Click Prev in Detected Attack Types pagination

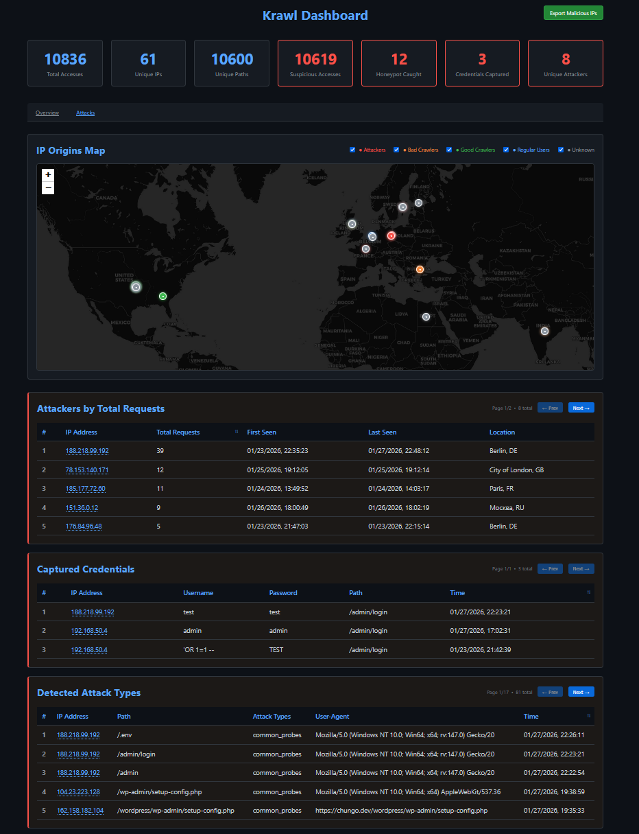[x=550, y=692]
